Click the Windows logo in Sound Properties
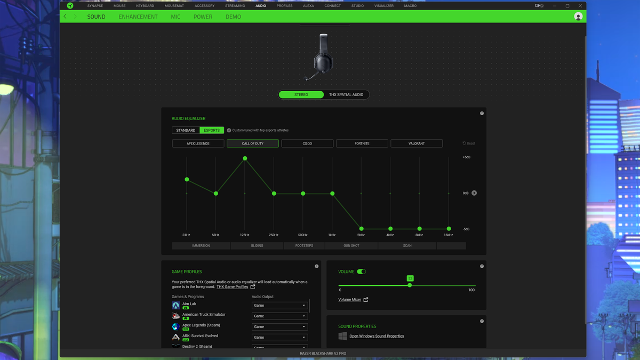Viewport: 640px width, 360px height. tap(342, 336)
